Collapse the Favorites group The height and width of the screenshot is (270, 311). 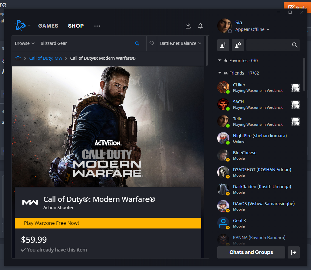[220, 60]
